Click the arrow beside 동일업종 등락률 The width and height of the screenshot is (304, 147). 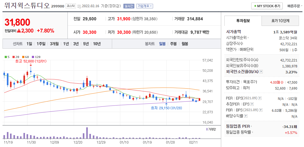tap(253, 132)
